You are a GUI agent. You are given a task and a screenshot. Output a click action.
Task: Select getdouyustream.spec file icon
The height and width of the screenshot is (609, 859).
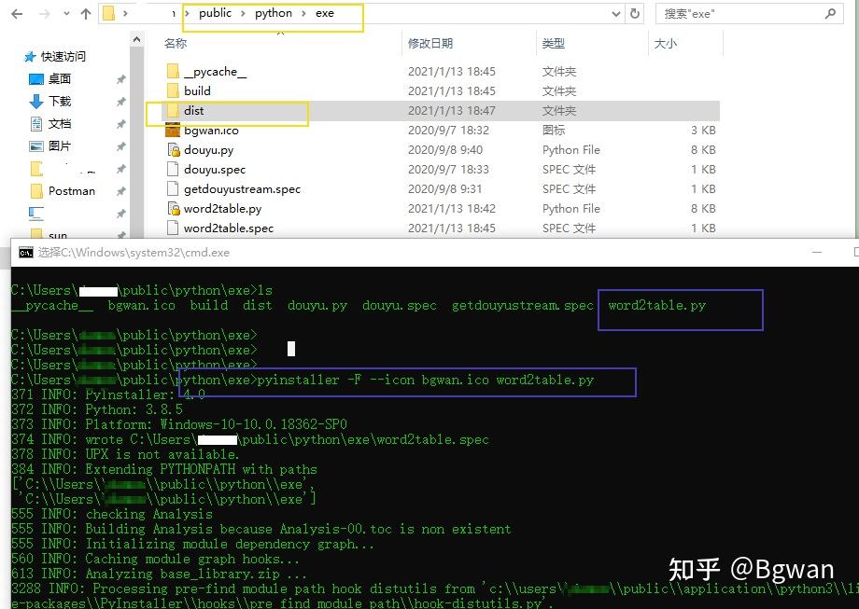pos(173,188)
